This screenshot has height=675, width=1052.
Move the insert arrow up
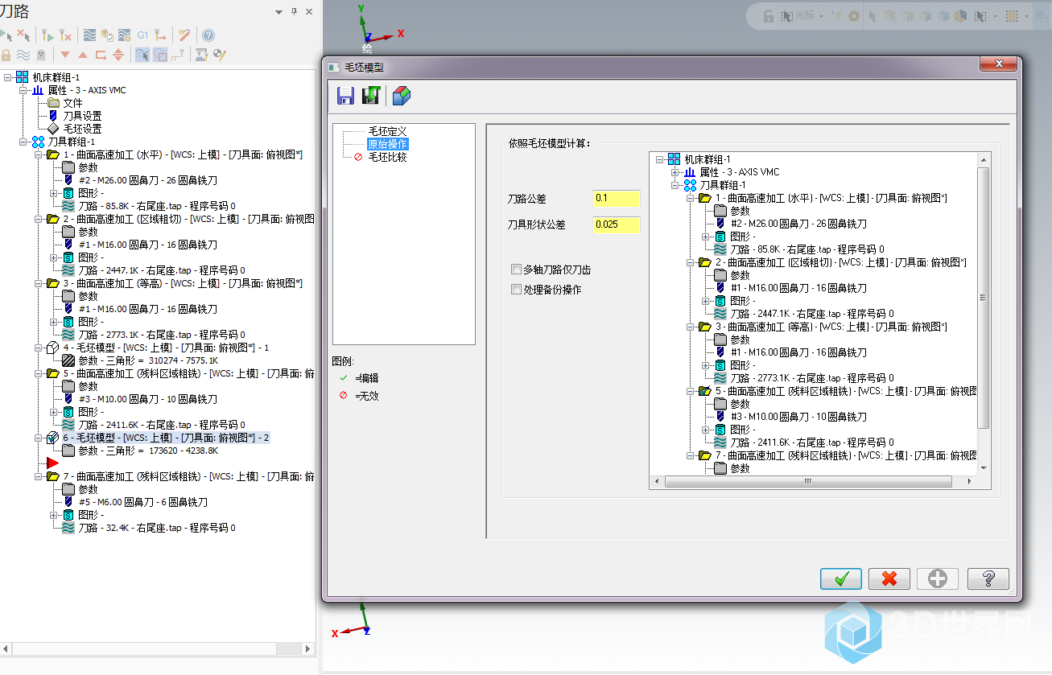(83, 55)
